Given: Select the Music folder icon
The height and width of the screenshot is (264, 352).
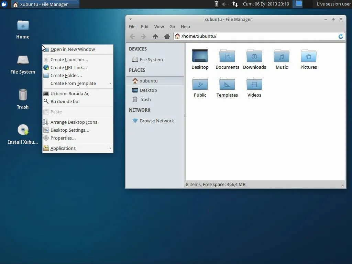Looking at the screenshot, I should (282, 59).
